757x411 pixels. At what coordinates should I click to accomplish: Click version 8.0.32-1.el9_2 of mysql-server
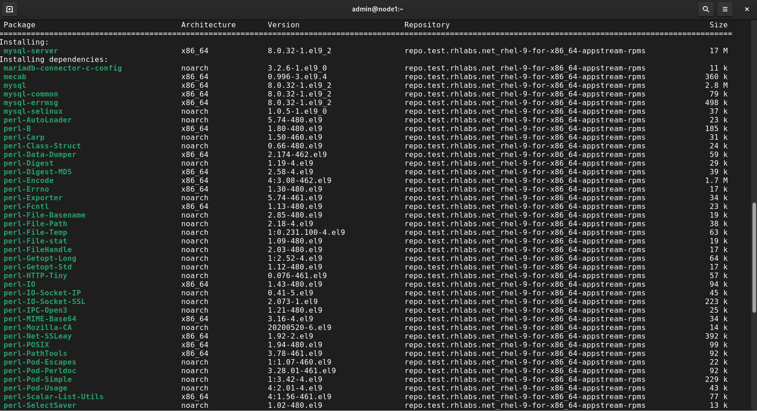pyautogui.click(x=300, y=51)
